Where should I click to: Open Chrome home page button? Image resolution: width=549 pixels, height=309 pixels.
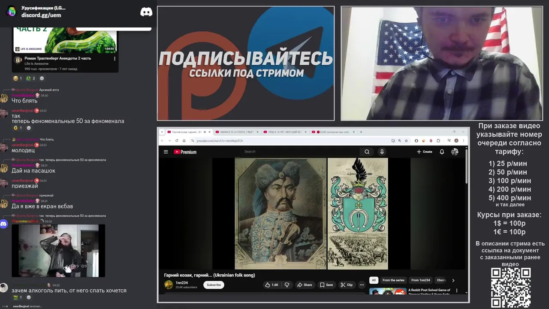click(x=184, y=141)
